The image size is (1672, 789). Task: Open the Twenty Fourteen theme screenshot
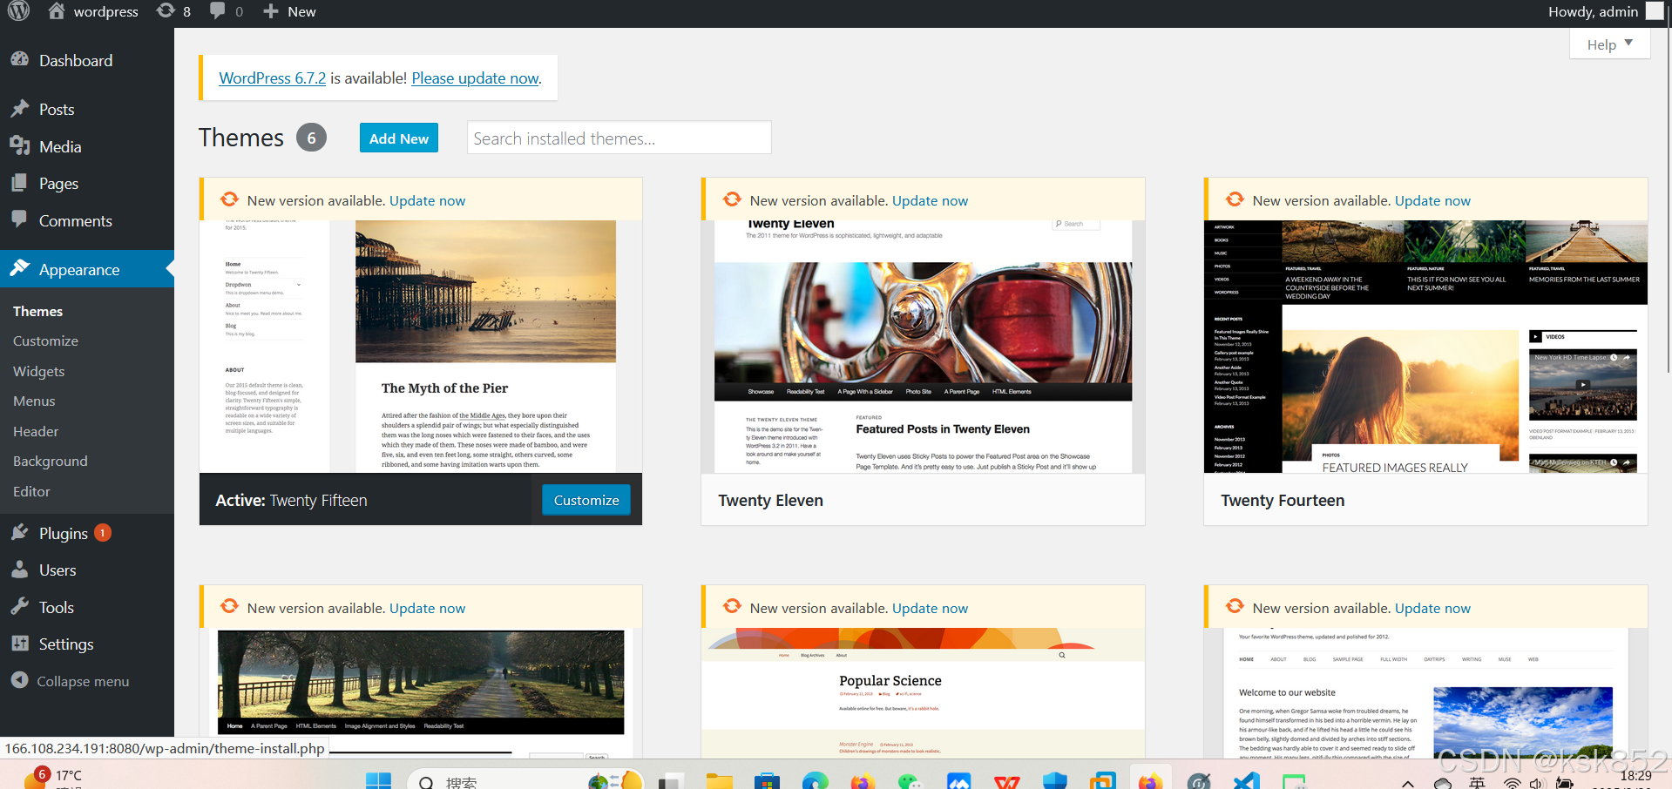coord(1425,347)
